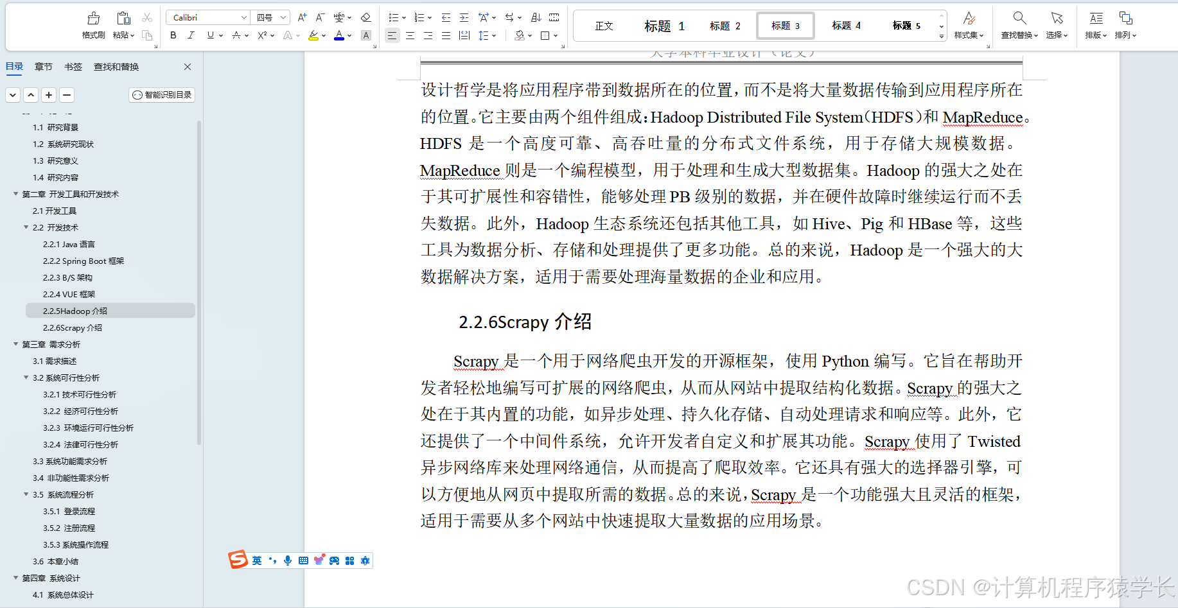Toggle Underline formatting
The height and width of the screenshot is (608, 1178).
(x=210, y=35)
